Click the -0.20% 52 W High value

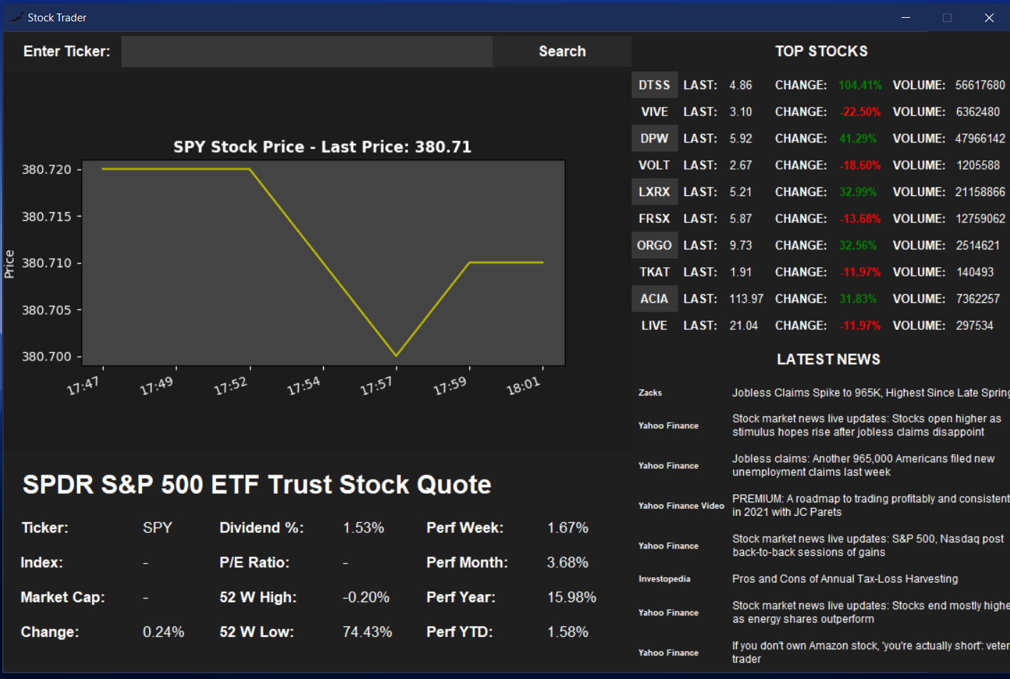366,597
